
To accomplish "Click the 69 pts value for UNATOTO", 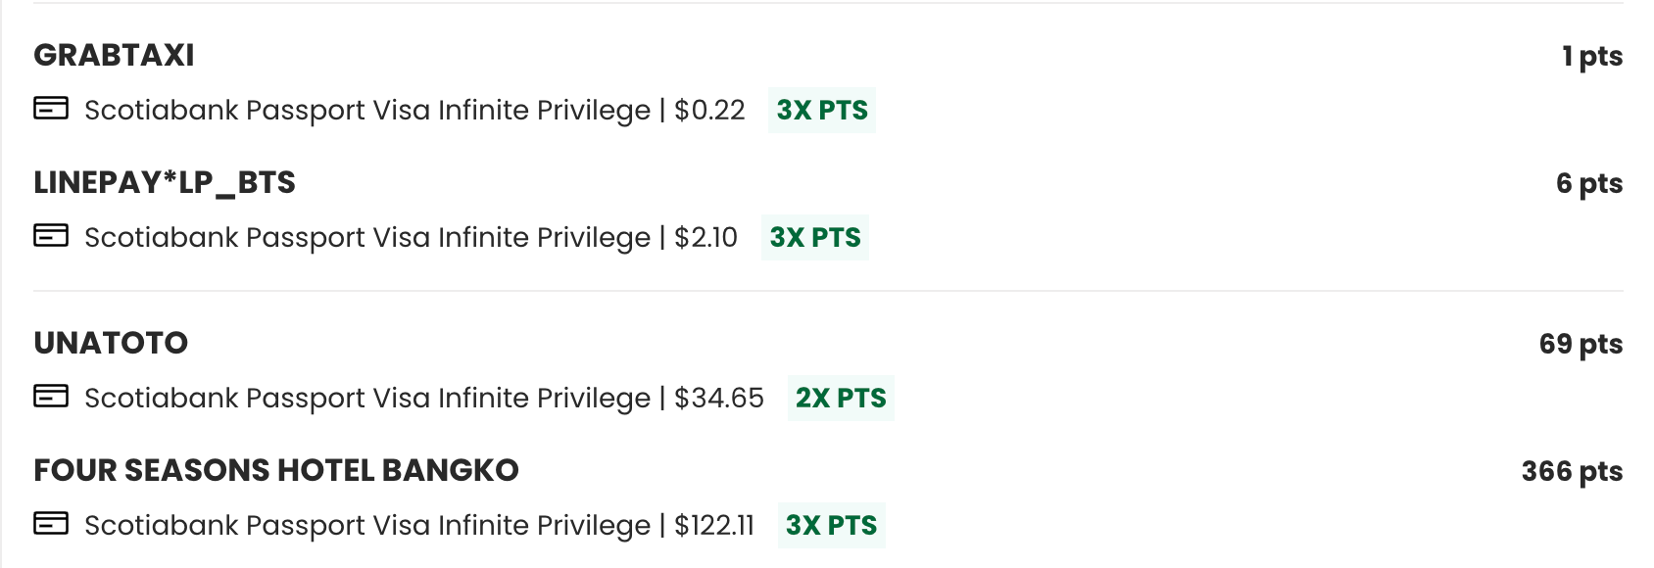I will click(1581, 345).
